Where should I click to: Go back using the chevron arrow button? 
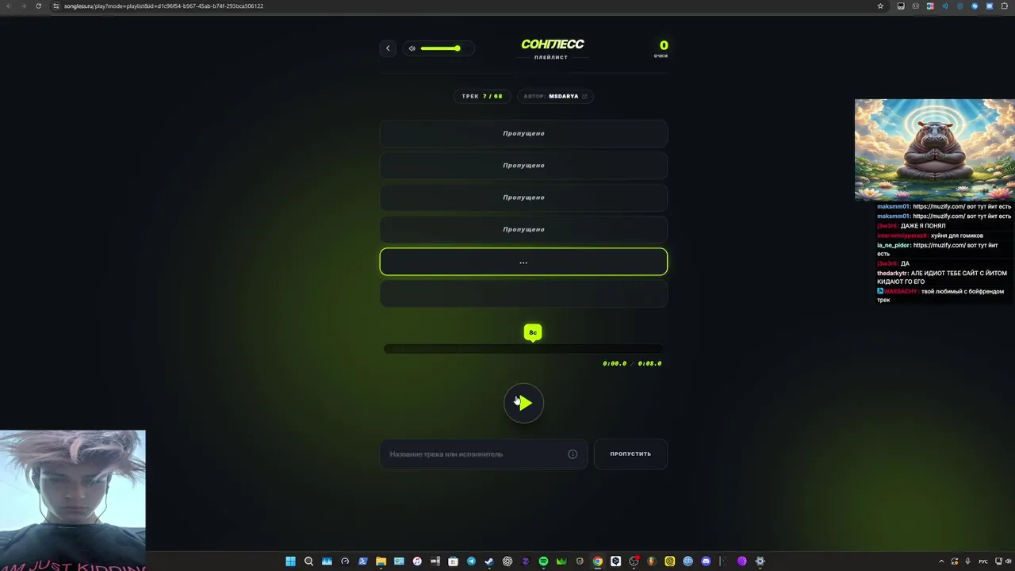388,48
